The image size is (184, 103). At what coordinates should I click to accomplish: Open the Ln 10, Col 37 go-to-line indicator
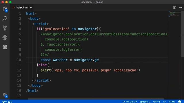coord(130,102)
